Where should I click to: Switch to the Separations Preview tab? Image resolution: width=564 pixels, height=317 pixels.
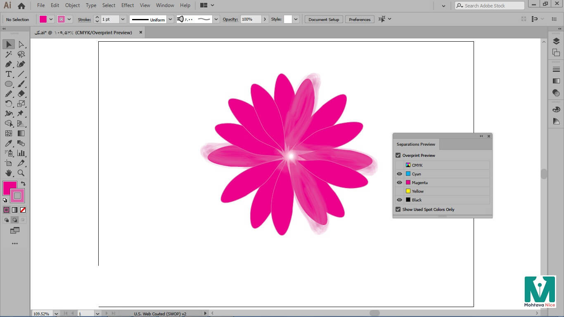pos(416,144)
